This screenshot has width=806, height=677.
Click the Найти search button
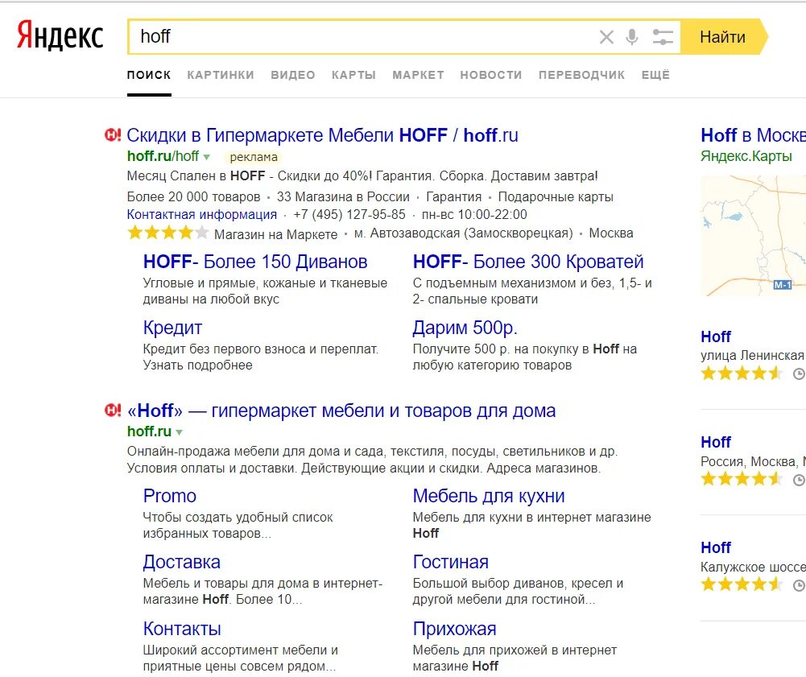pyautogui.click(x=722, y=37)
